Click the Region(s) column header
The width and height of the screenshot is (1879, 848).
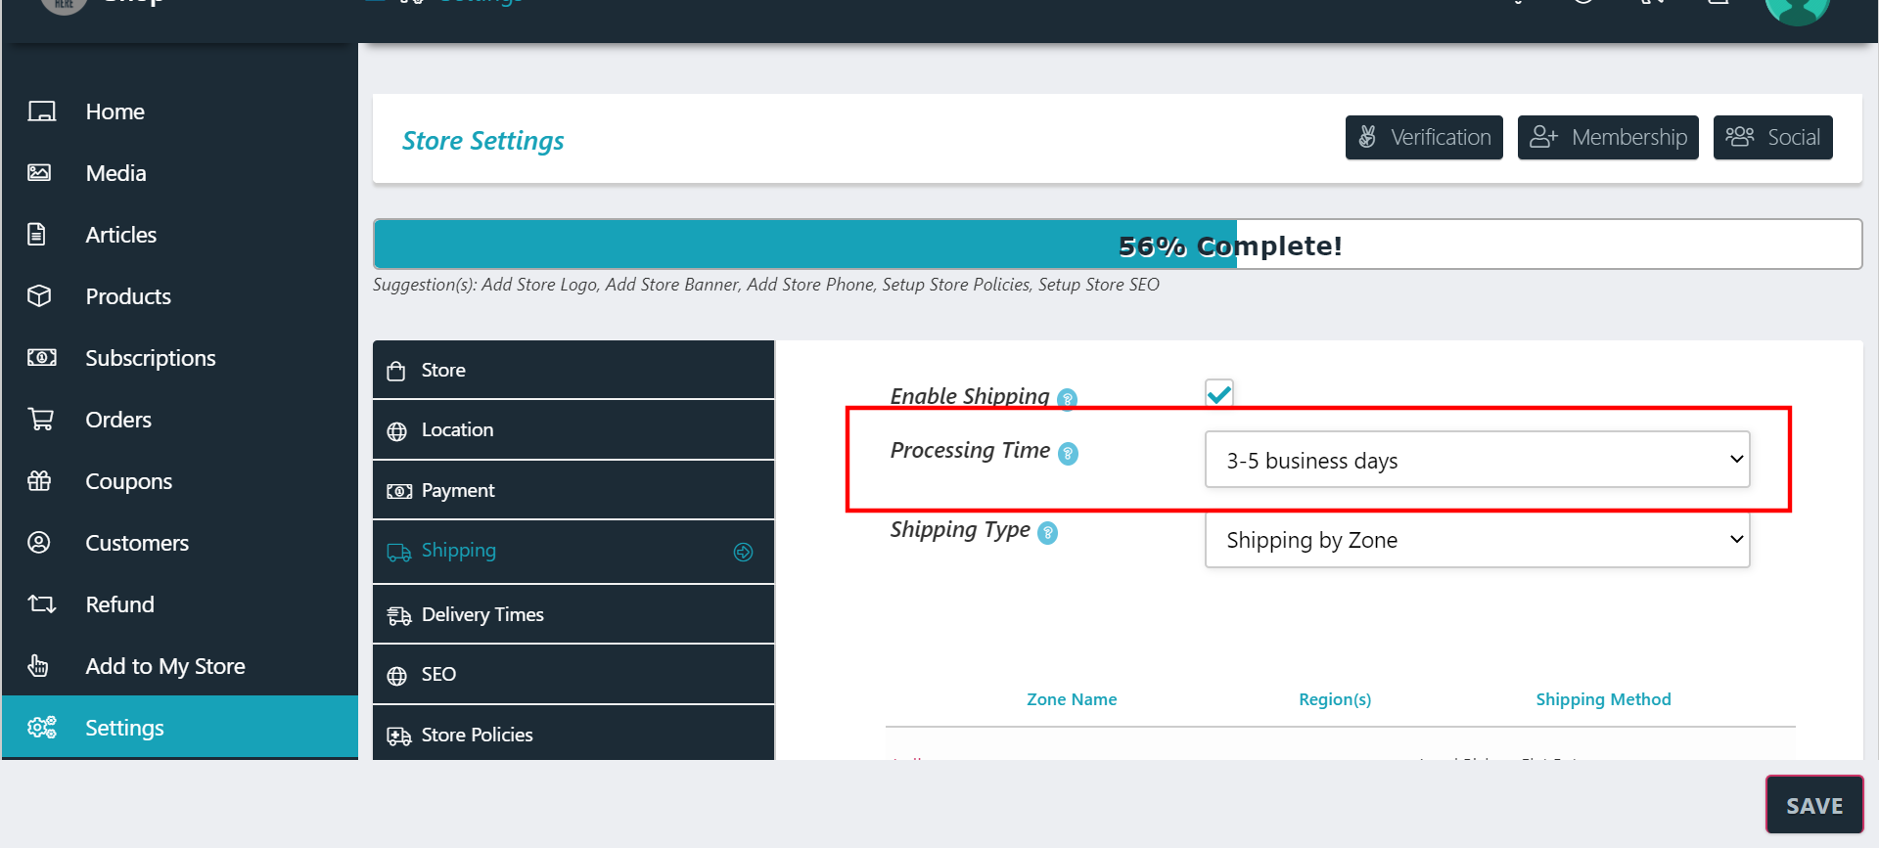tap(1335, 699)
